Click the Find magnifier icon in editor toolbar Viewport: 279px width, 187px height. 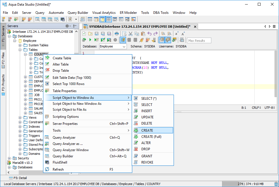coord(163,34)
